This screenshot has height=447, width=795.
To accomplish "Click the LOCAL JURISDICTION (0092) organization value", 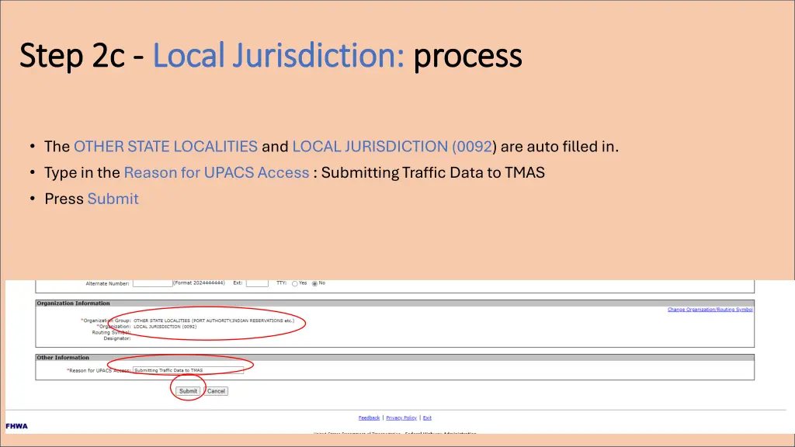I will (165, 327).
